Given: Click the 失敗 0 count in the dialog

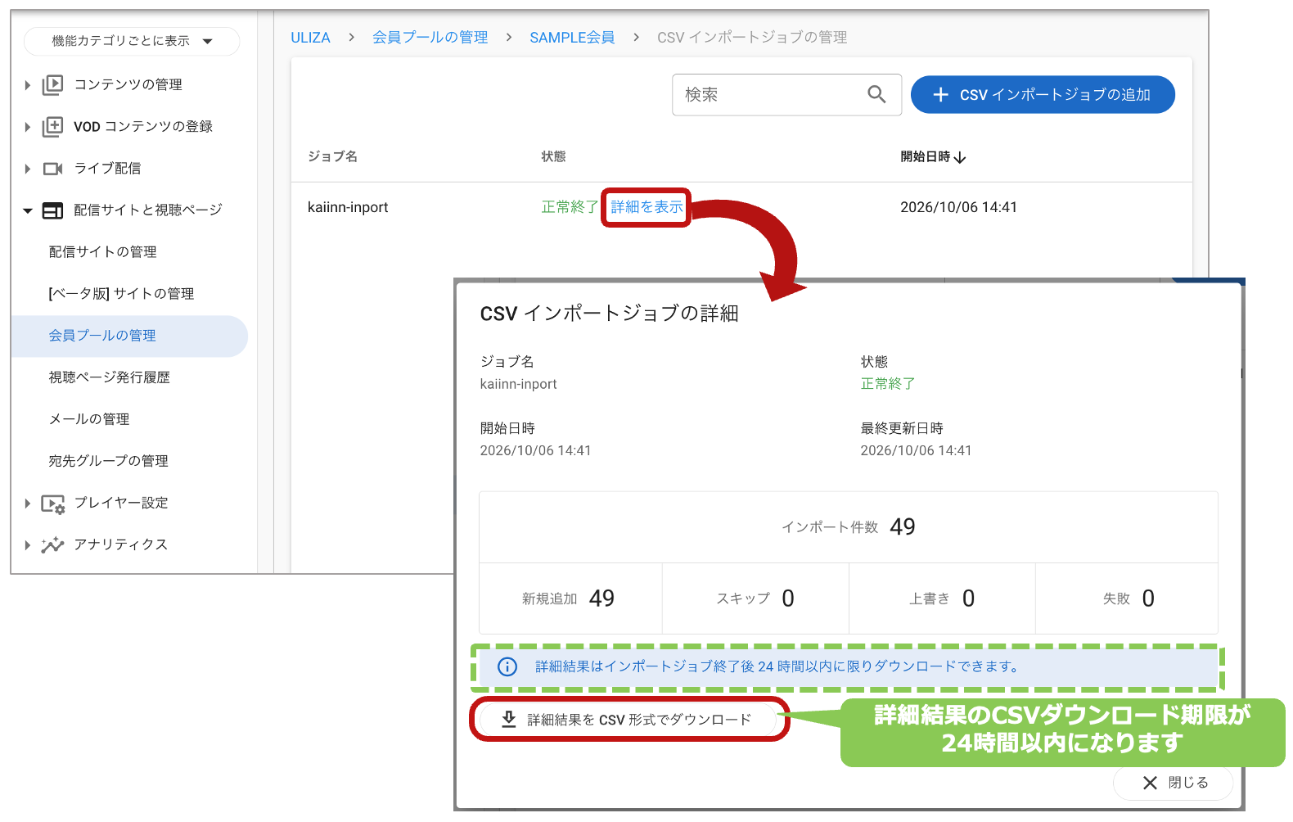Looking at the screenshot, I should (x=1129, y=598).
